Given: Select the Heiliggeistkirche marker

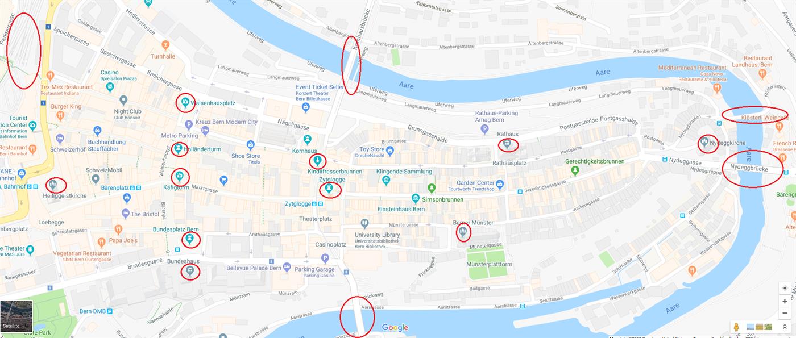Looking at the screenshot, I should tap(53, 184).
